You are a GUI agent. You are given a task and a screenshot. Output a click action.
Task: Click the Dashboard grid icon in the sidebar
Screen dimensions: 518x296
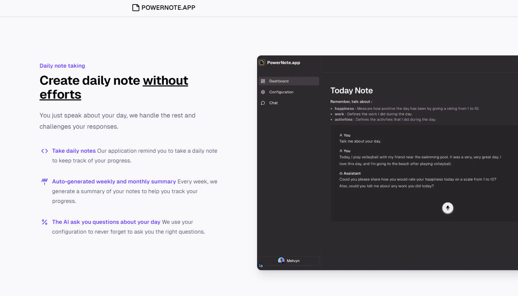click(x=263, y=81)
